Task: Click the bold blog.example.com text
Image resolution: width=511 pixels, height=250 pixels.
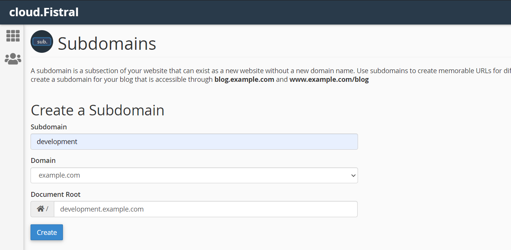Action: (244, 80)
